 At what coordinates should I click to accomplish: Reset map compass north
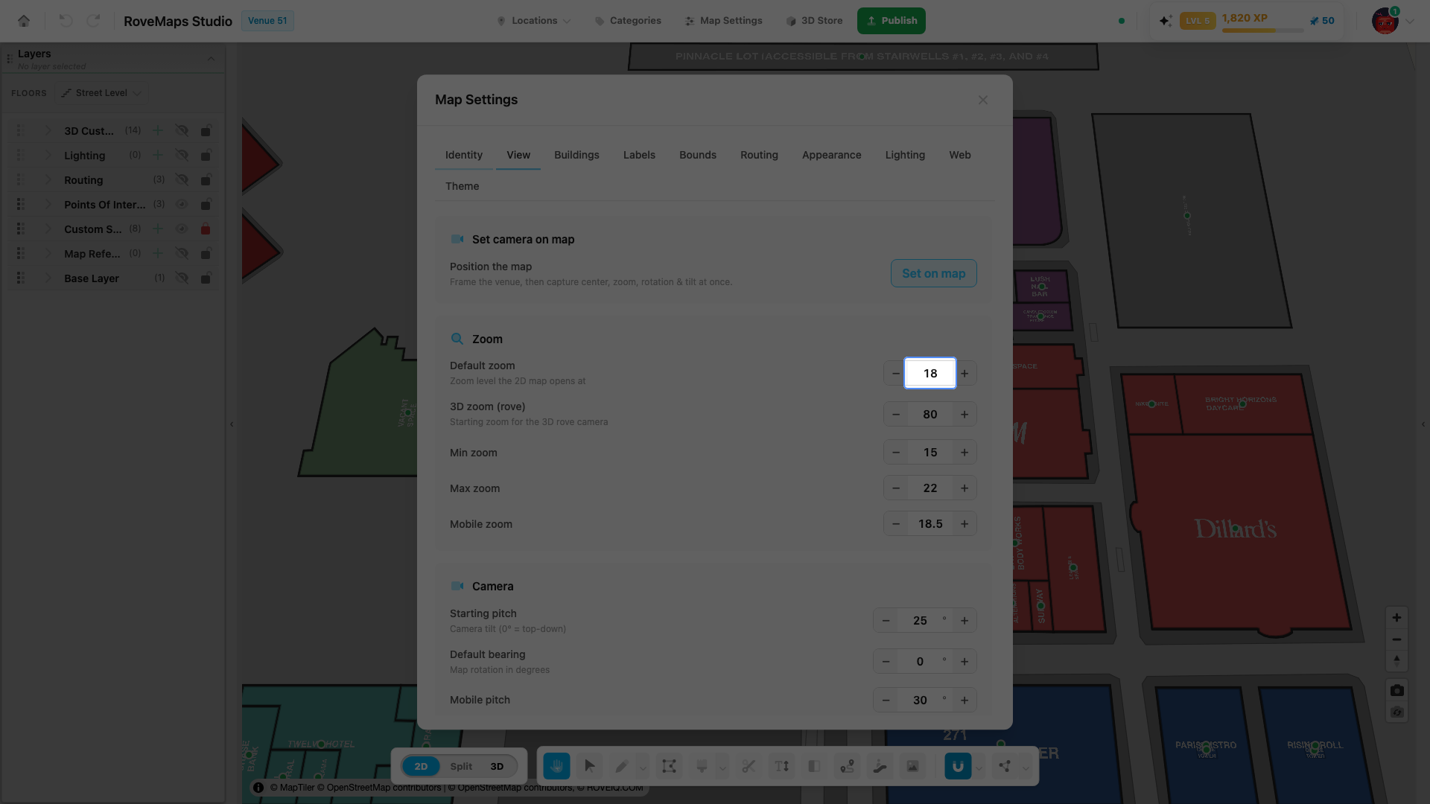(x=1396, y=661)
